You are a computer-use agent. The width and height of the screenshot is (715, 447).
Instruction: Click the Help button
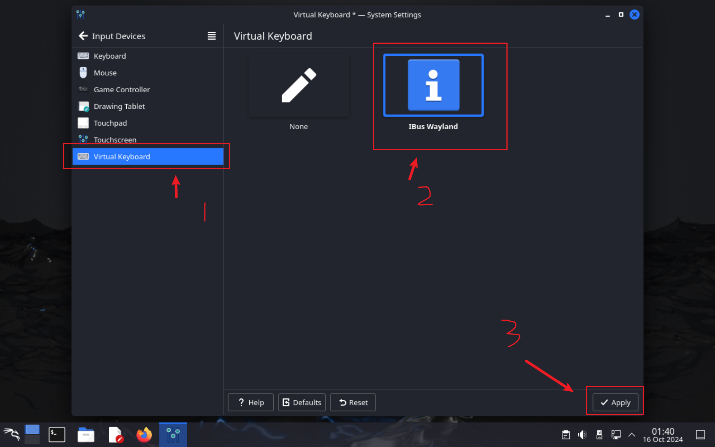pos(251,403)
